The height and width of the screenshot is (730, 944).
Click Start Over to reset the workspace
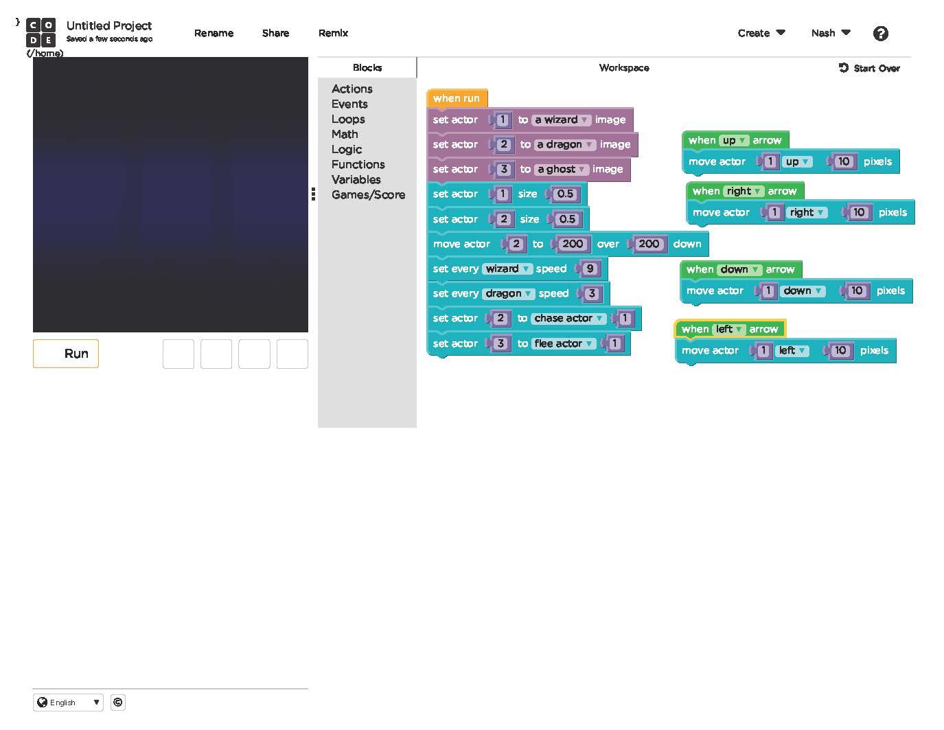point(870,68)
